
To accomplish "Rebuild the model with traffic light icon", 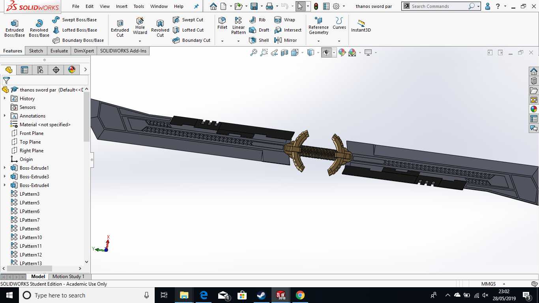I will 316,6.
